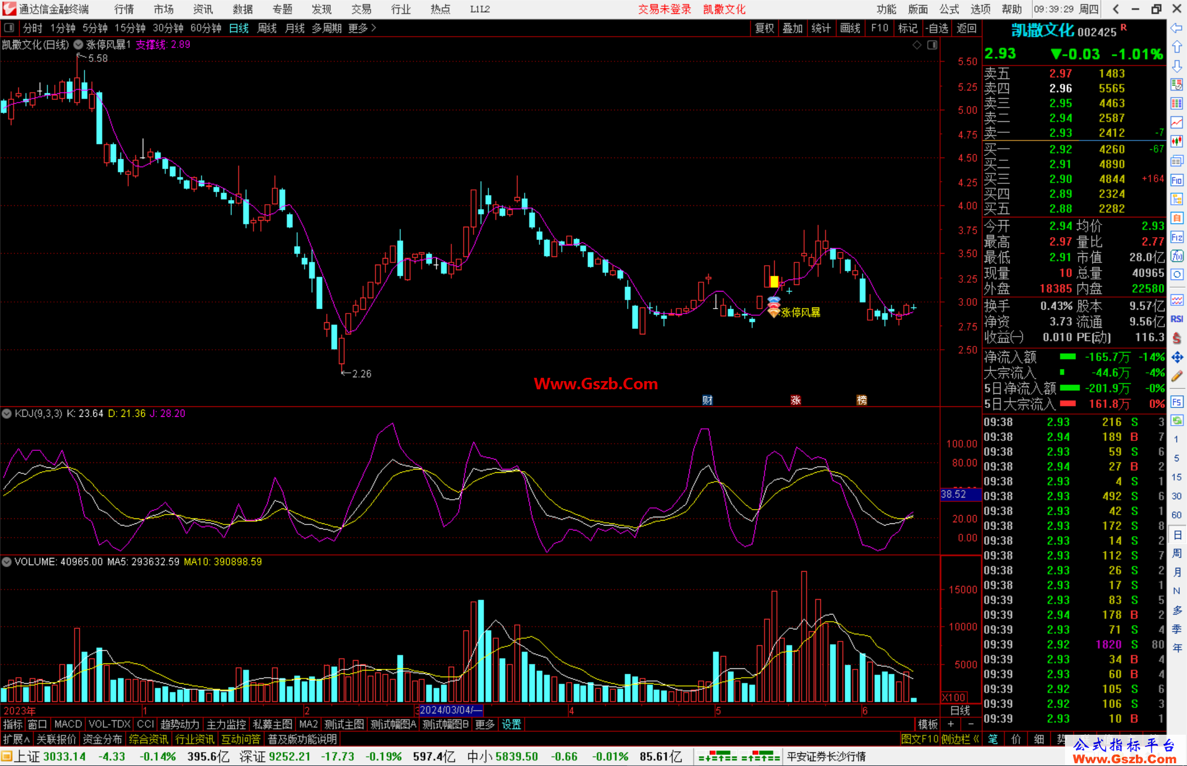This screenshot has width=1187, height=766.
Task: Toggle the 张停风暴1 indicator circle button
Action: (x=79, y=44)
